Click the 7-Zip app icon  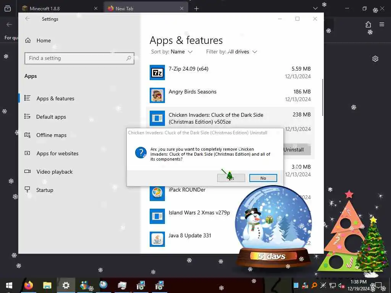pos(157,72)
